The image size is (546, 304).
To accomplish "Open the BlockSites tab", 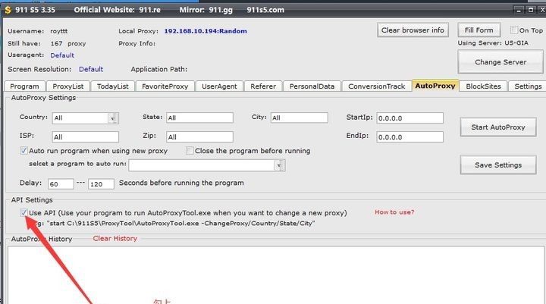I will coord(483,86).
